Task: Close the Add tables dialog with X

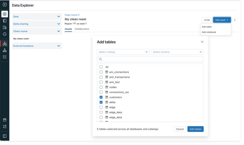Action: tap(202, 42)
